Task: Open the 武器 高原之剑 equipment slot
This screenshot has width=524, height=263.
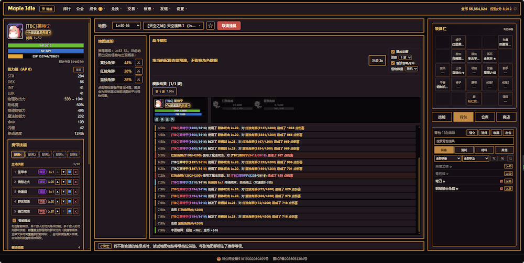Action: (489, 71)
